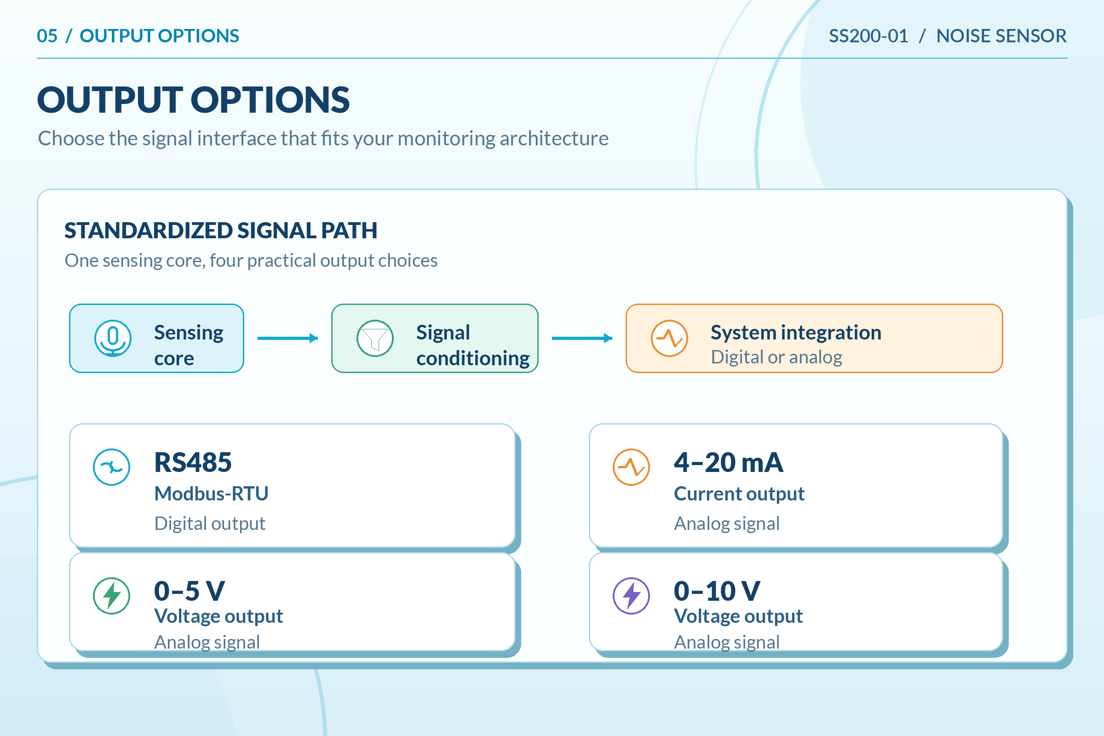Click the RS485 wave icon
The image size is (1104, 736).
tap(111, 467)
